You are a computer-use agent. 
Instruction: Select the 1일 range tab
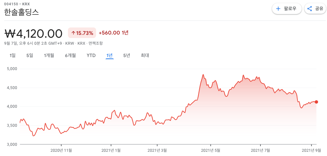tap(13, 56)
